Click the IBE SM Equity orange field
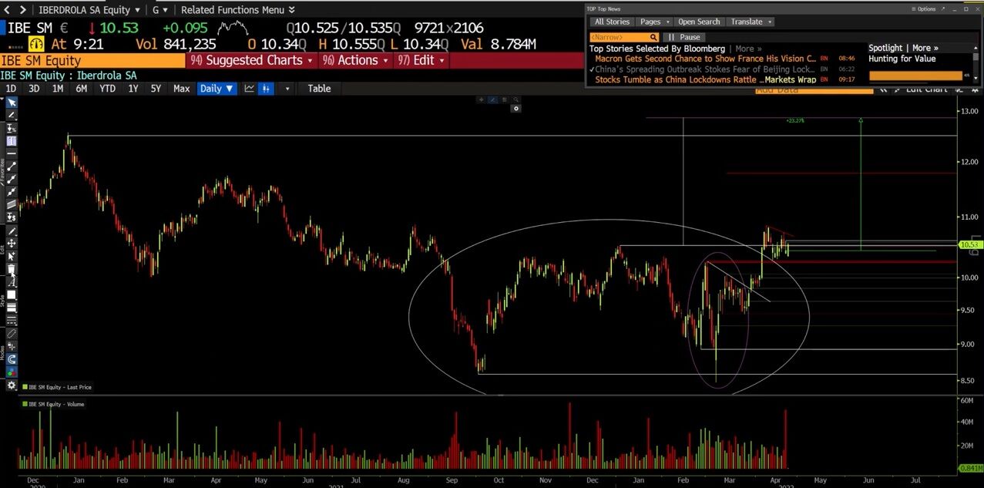The image size is (984, 488). 92,60
